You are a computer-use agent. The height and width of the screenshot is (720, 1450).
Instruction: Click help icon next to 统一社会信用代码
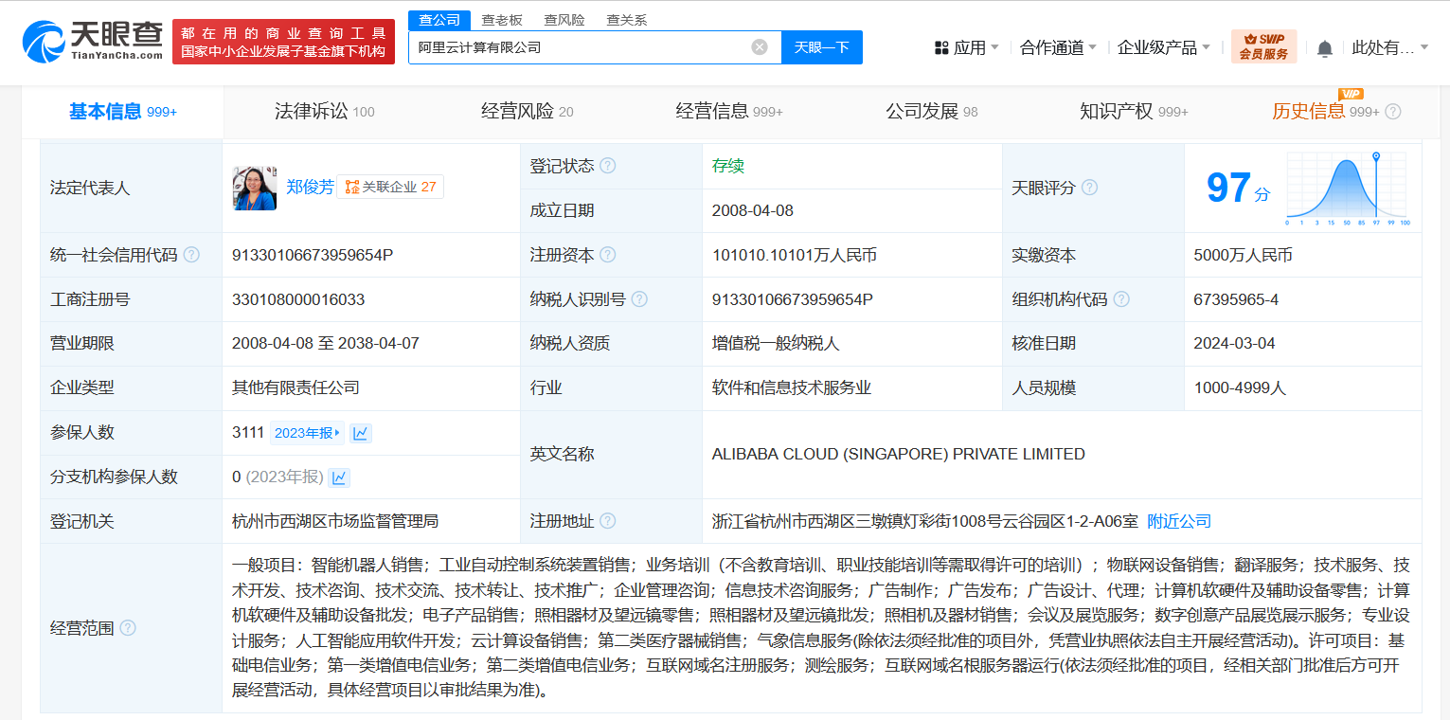pos(192,255)
